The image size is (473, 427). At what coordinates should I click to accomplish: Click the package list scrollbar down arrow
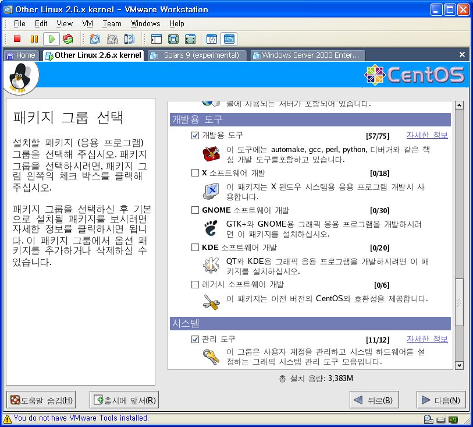point(459,365)
